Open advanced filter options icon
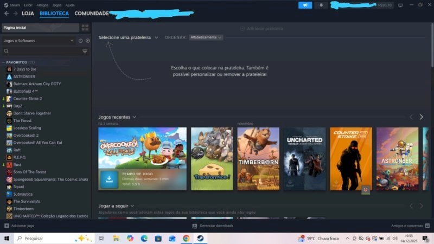Image resolution: width=434 pixels, height=244 pixels. tap(85, 52)
